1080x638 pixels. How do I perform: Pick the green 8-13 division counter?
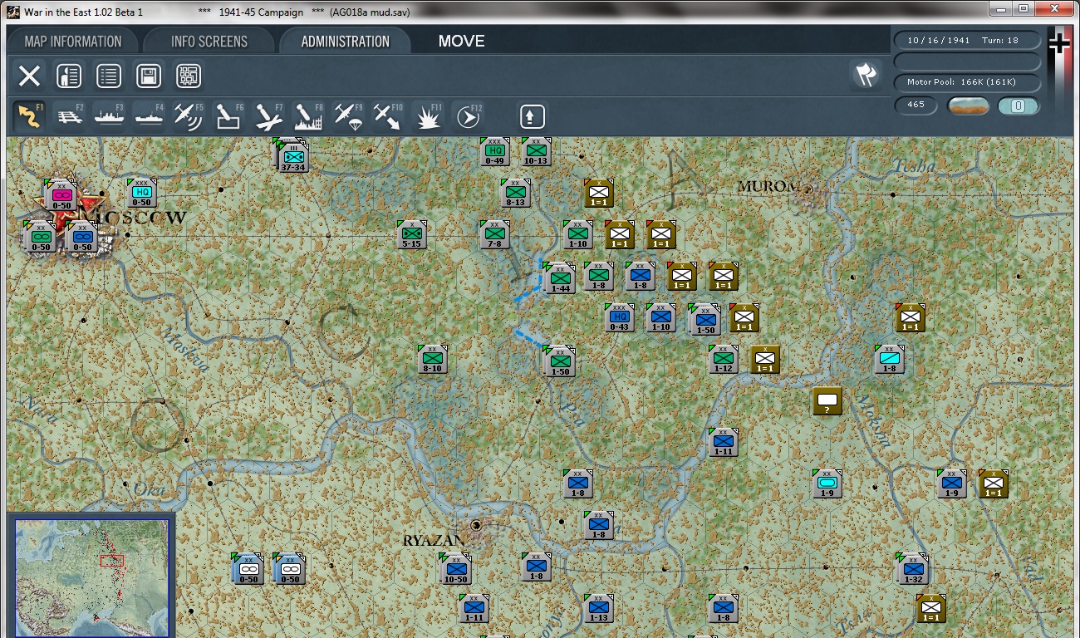tap(515, 193)
